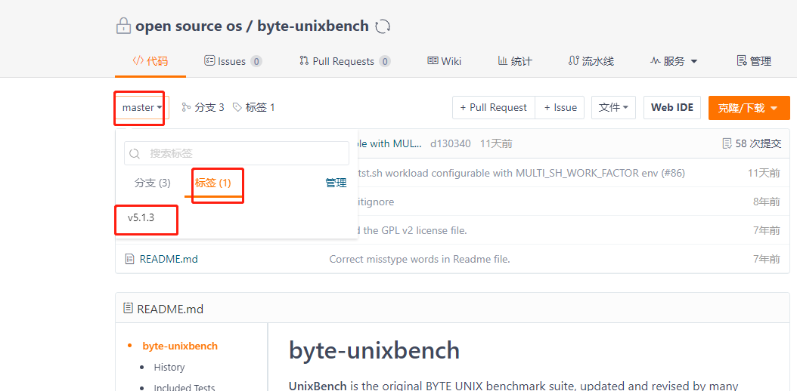
Task: Click the 服务 pulse icon
Action: tap(655, 61)
